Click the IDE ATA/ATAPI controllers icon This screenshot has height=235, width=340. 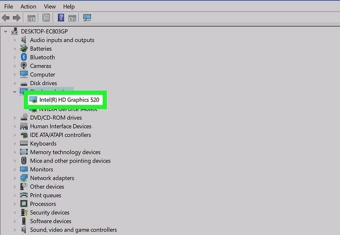tap(24, 135)
